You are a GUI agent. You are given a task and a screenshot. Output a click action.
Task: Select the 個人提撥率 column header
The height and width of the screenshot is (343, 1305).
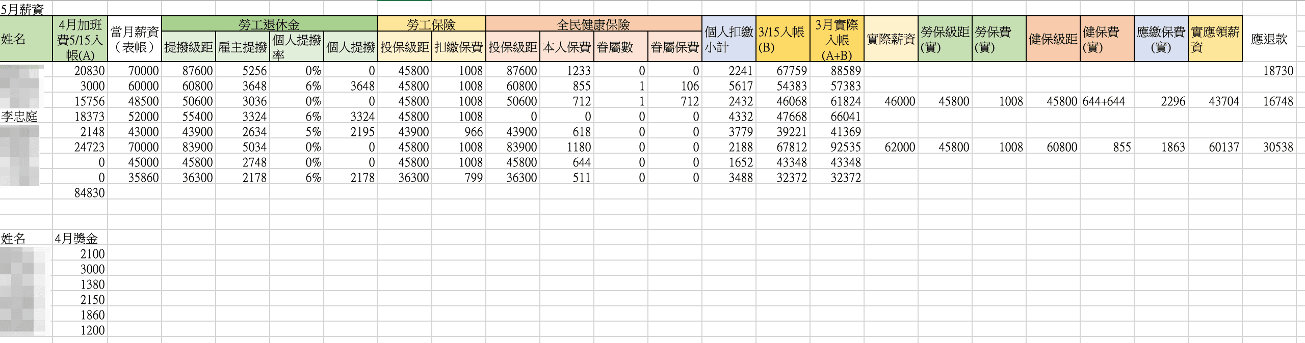tap(297, 47)
